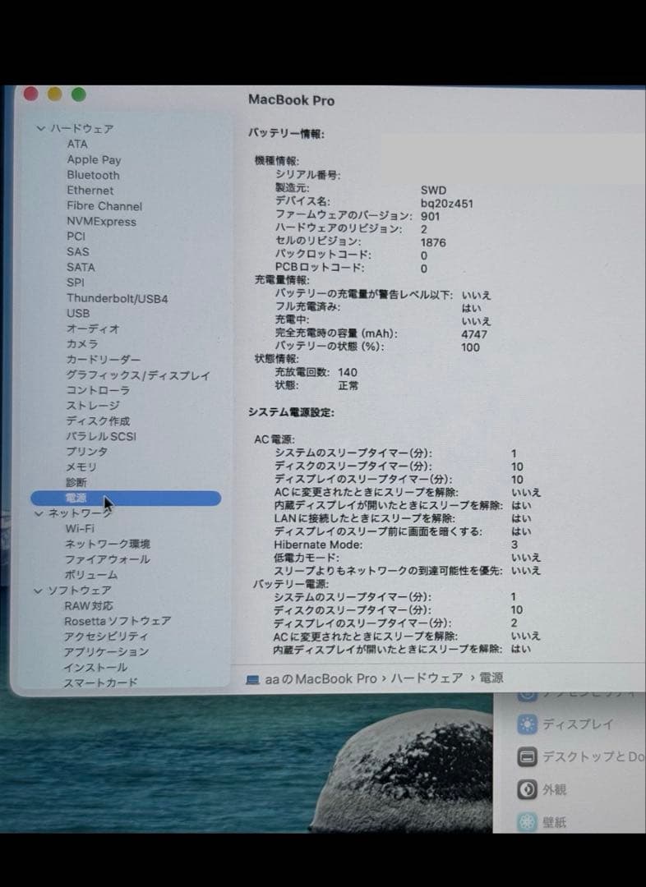Select SPI in the sidebar
646x887 pixels.
76,283
